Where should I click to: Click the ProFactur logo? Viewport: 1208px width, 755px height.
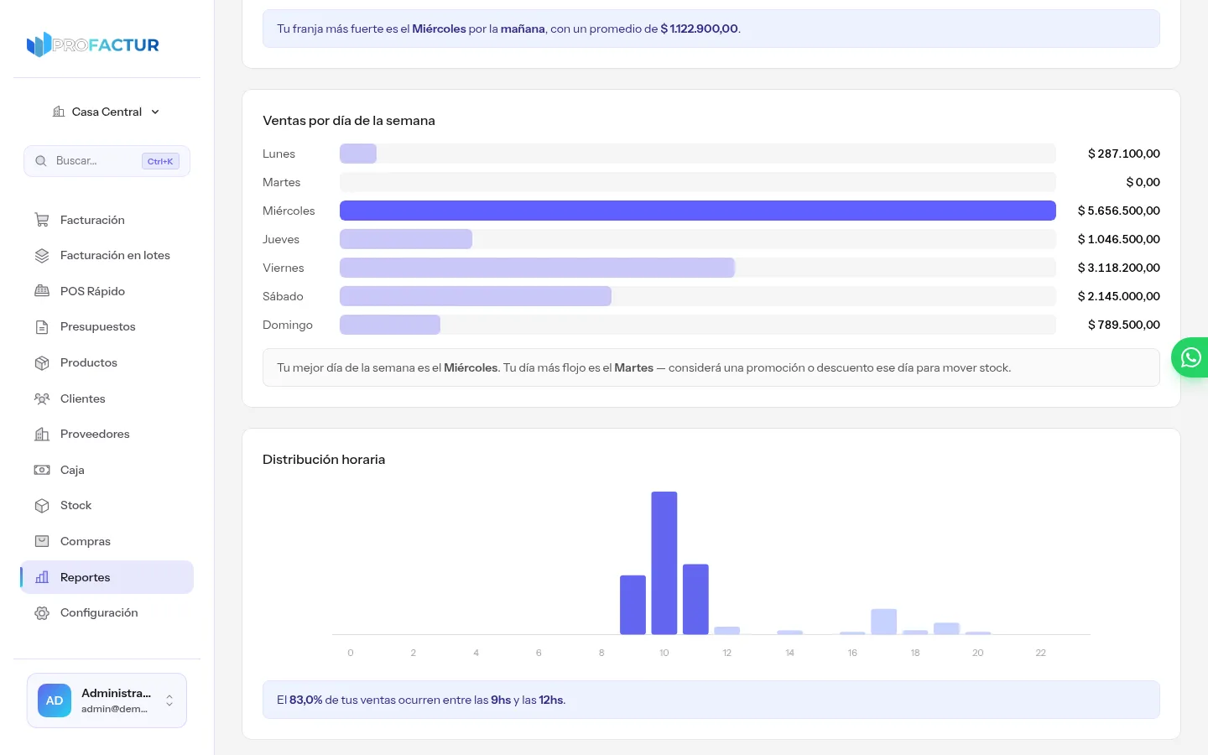click(93, 44)
